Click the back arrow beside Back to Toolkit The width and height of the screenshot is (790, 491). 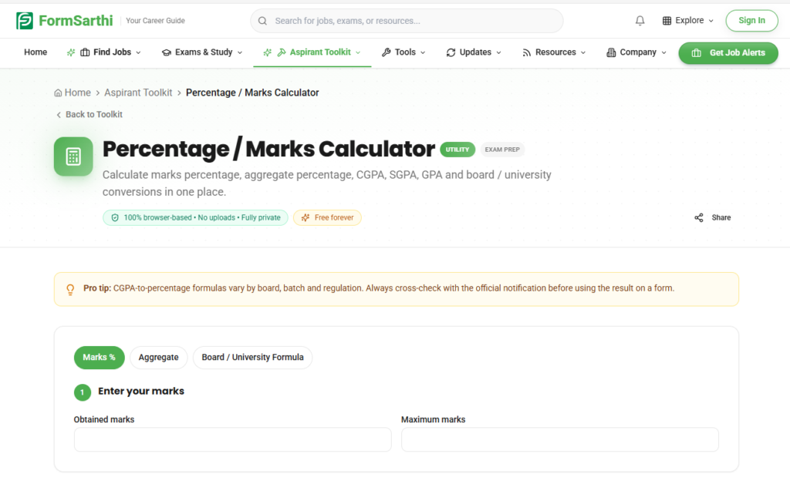pyautogui.click(x=59, y=115)
